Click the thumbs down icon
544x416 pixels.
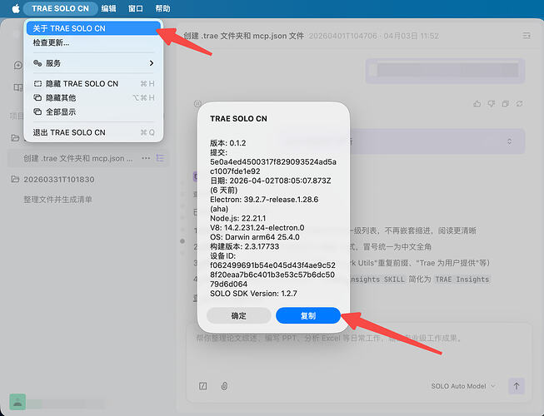coord(491,103)
